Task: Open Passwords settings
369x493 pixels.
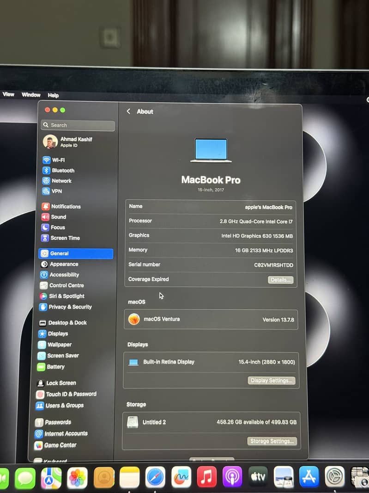Action: [53, 422]
